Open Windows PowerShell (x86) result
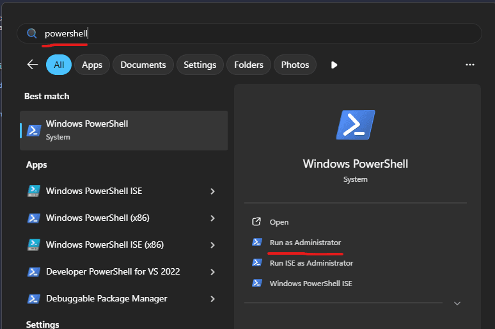The width and height of the screenshot is (495, 329). (x=98, y=218)
